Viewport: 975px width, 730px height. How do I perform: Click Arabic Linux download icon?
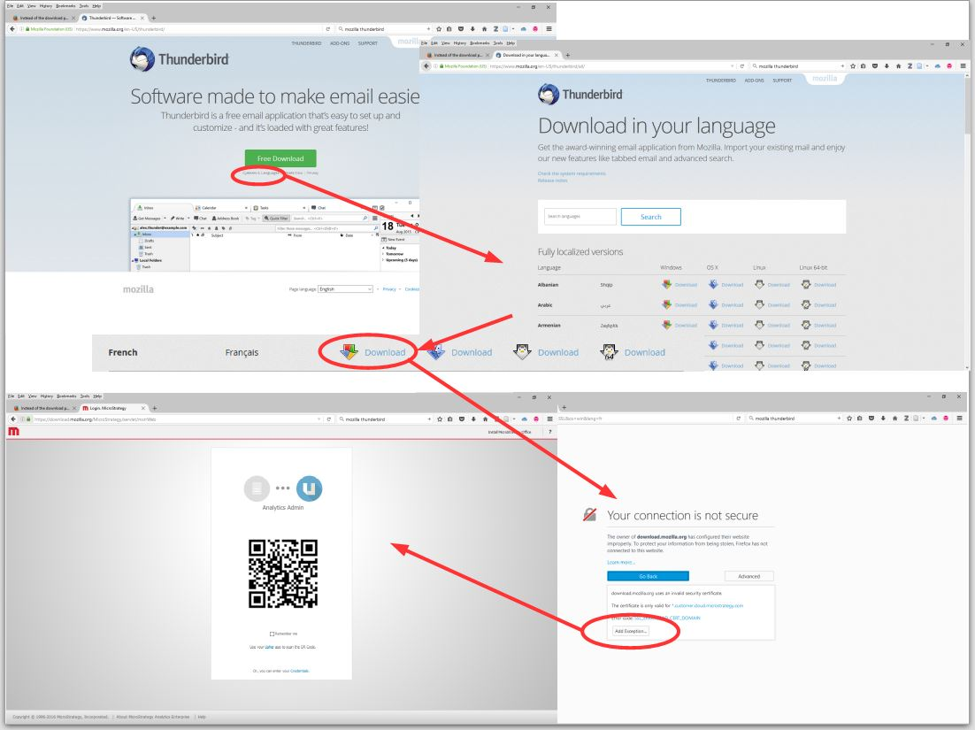pos(759,304)
